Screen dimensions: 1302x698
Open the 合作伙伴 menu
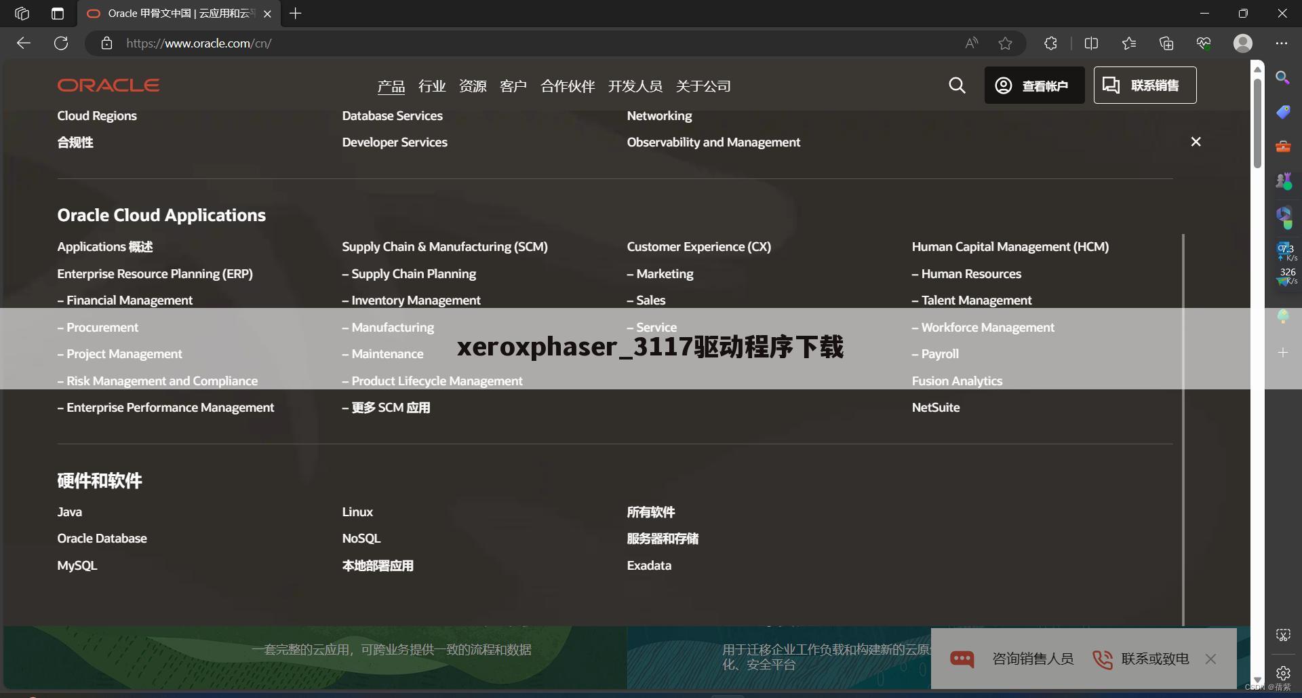point(568,86)
